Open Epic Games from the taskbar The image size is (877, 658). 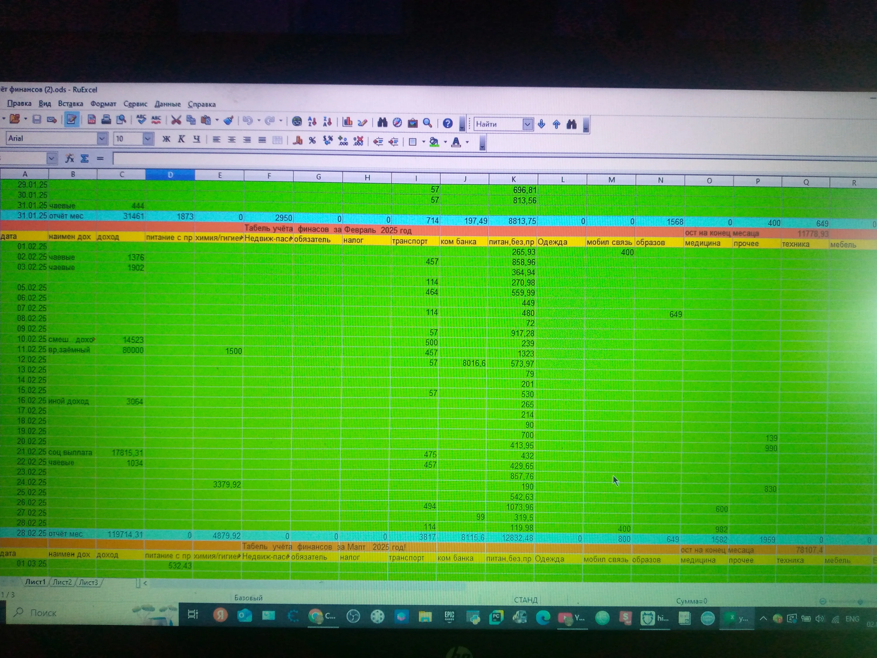point(449,616)
